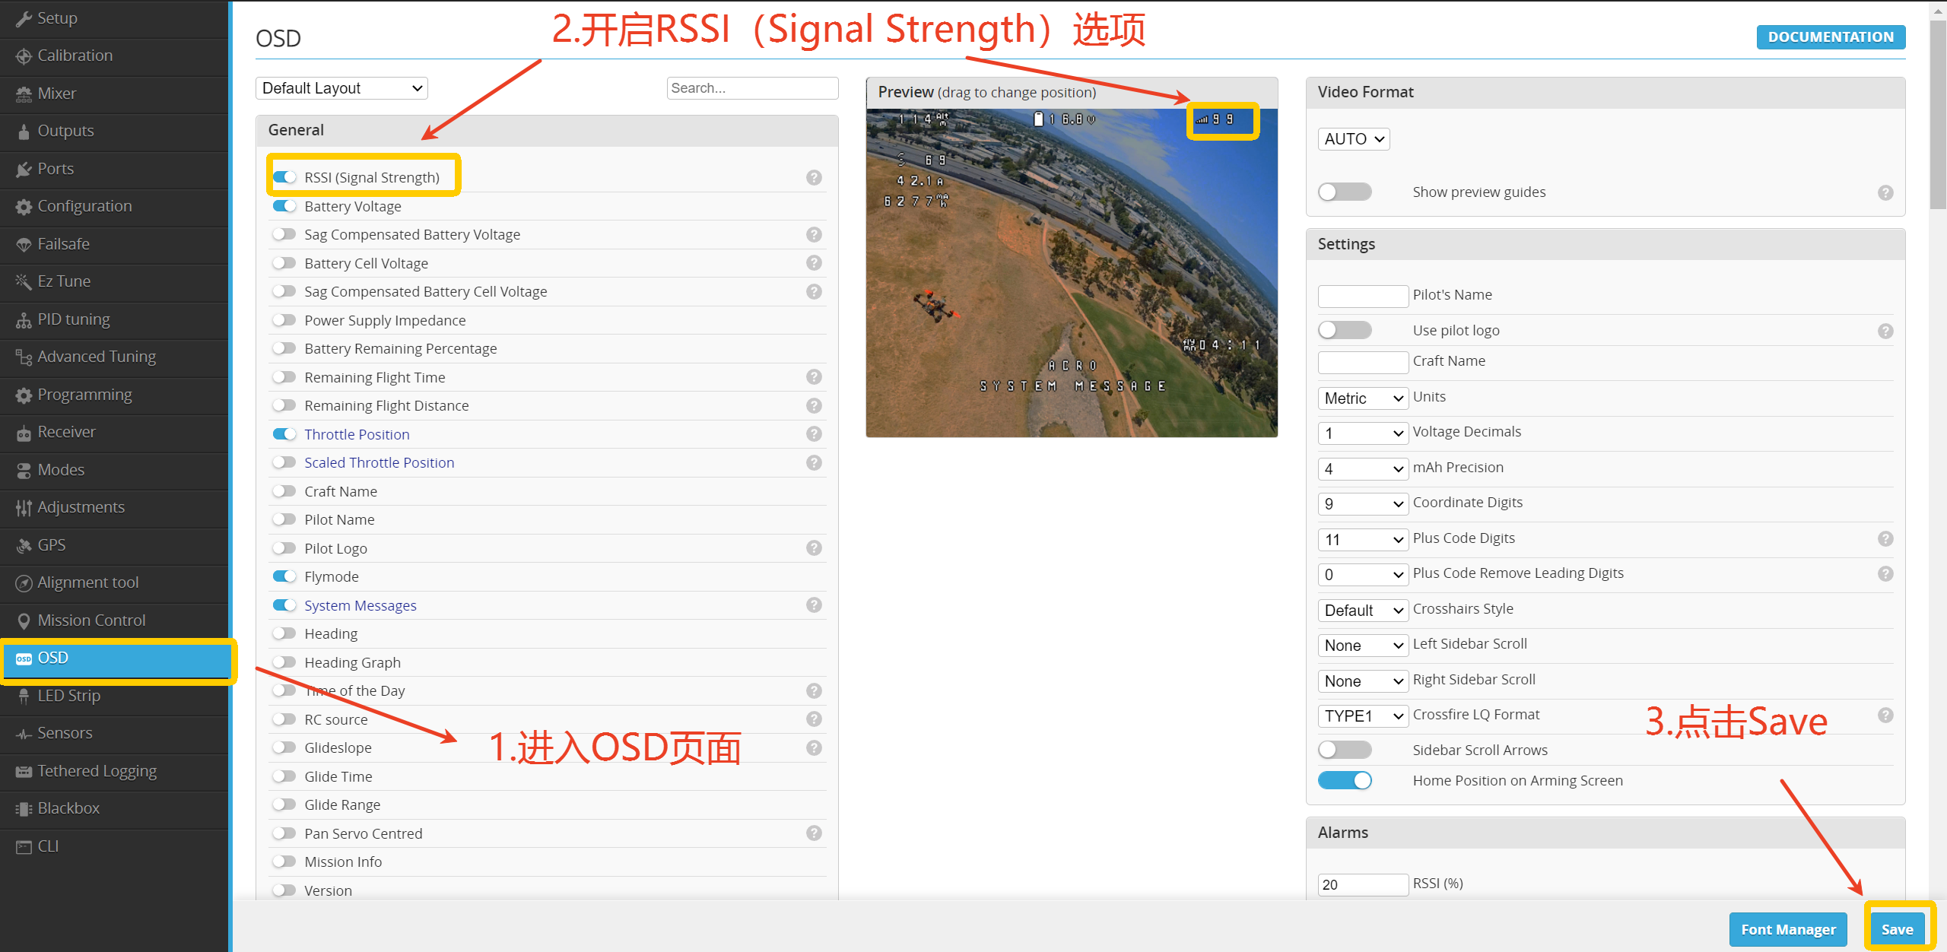The height and width of the screenshot is (952, 1947).
Task: Click the PID tuning icon
Action: coord(24,319)
